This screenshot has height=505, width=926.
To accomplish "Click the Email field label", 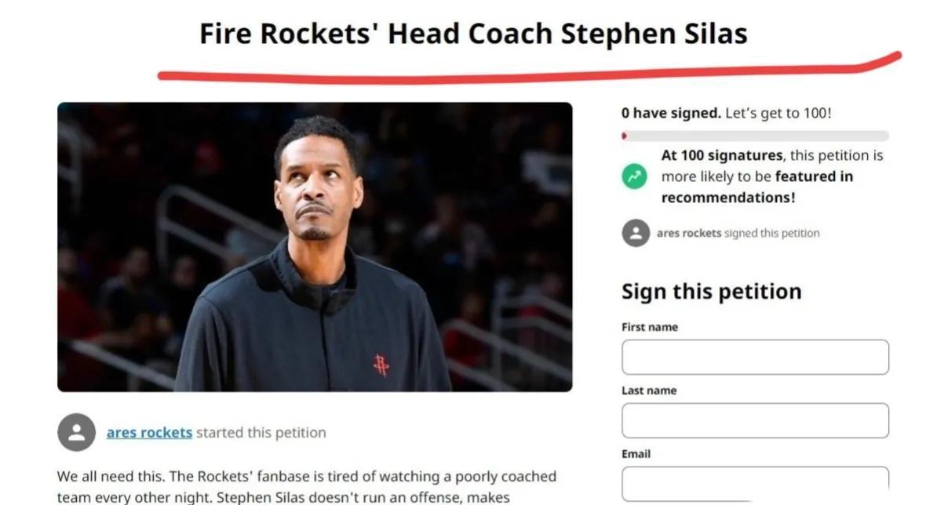I will tap(636, 454).
